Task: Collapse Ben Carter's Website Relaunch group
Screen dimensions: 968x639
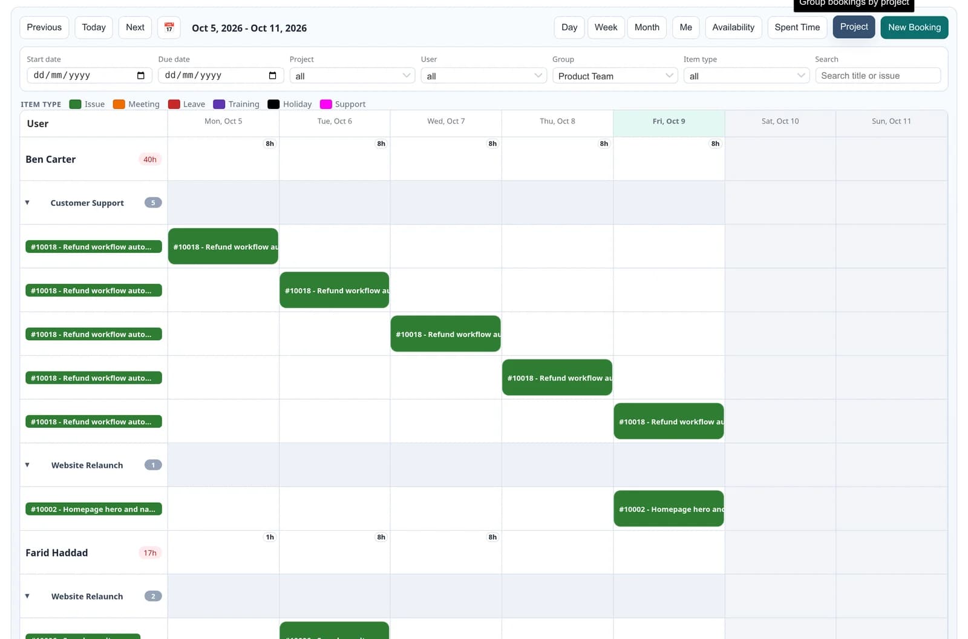Action: tap(27, 465)
